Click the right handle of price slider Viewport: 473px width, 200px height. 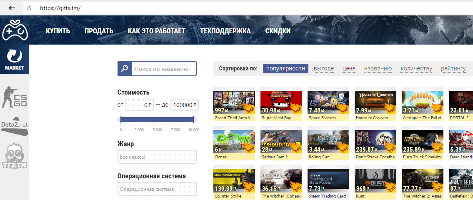point(193,120)
